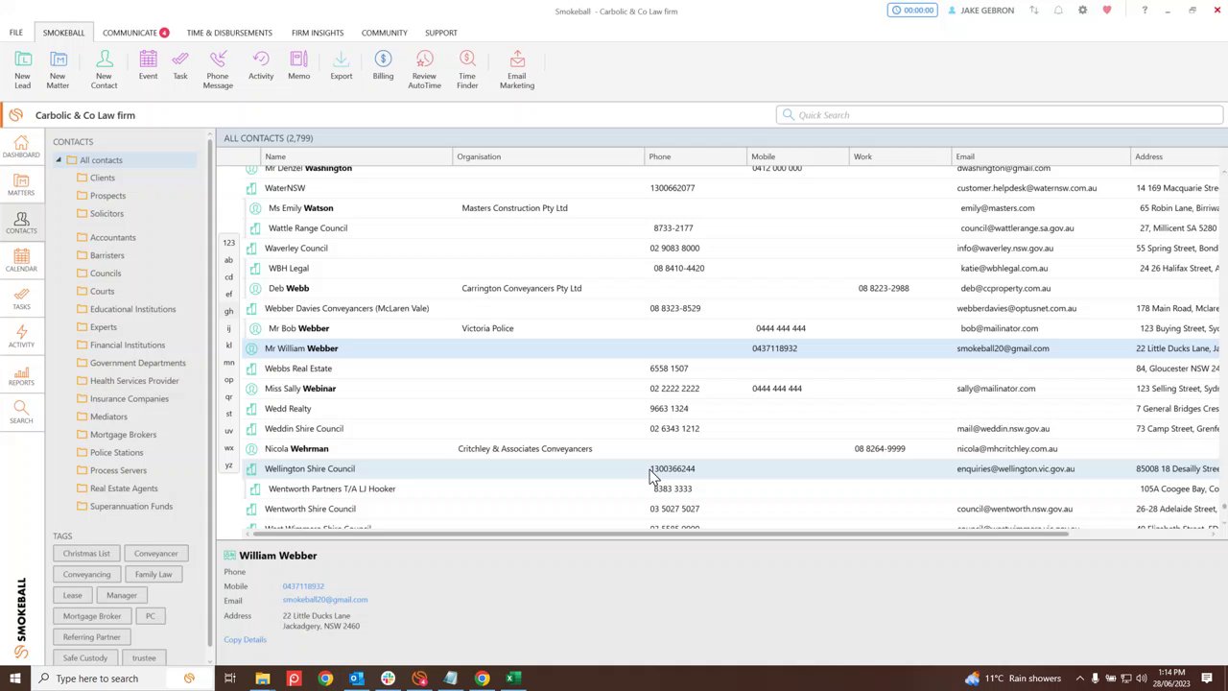Open Search in the sidebar
This screenshot has width=1228, height=691.
tap(21, 413)
